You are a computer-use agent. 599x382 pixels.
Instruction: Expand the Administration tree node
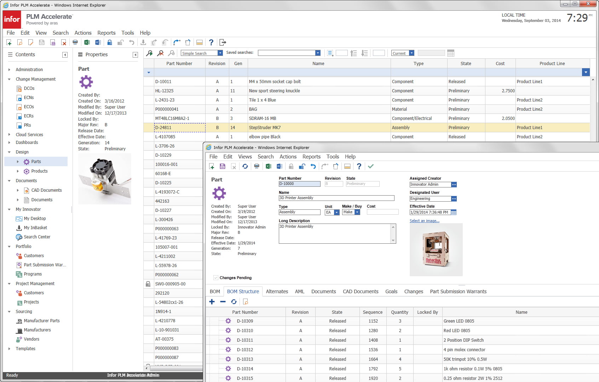10,69
